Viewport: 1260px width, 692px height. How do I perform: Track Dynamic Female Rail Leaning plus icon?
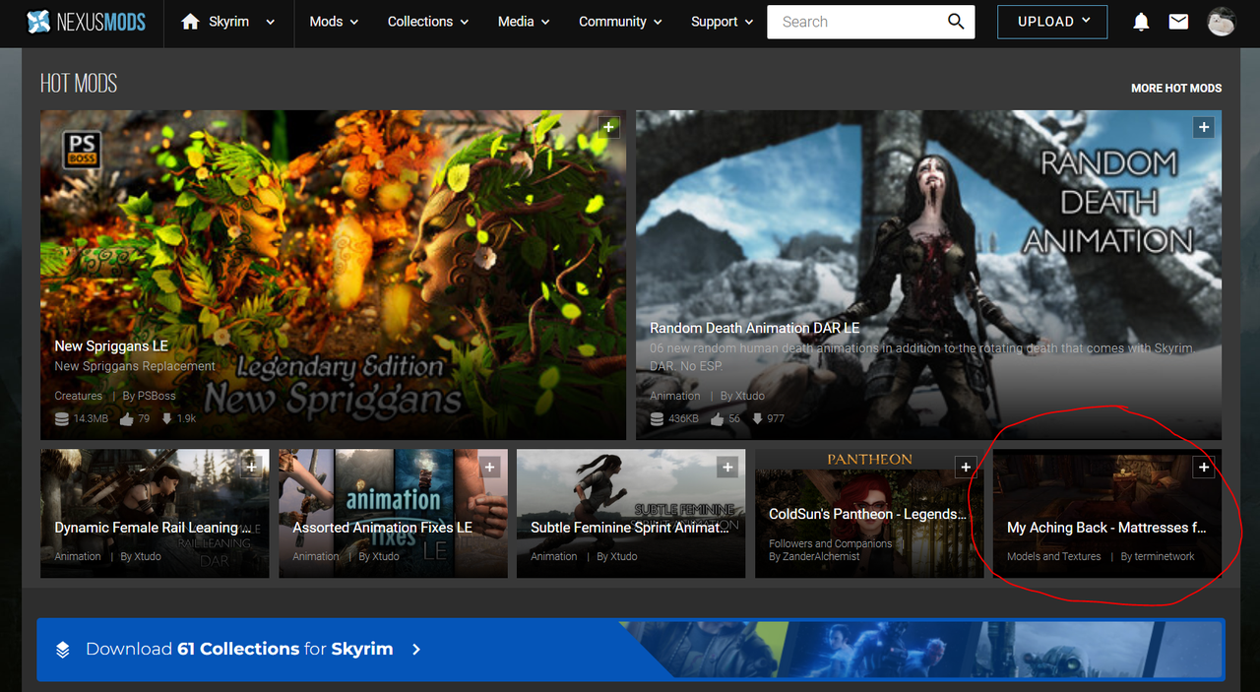pyautogui.click(x=252, y=468)
